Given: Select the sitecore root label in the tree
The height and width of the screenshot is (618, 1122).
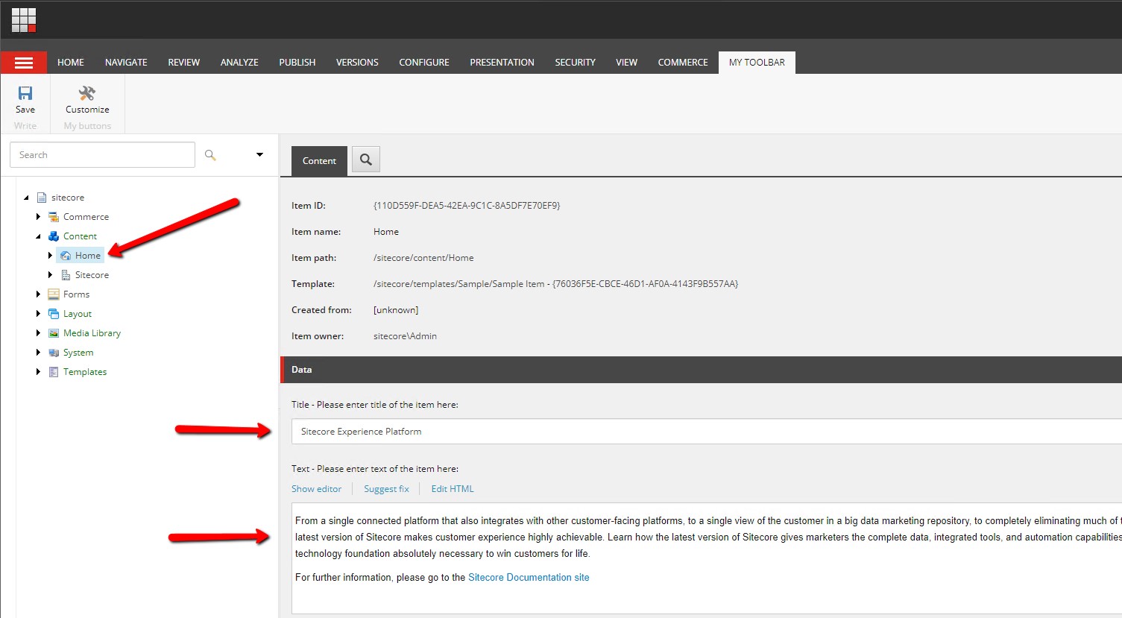Looking at the screenshot, I should click(x=68, y=198).
